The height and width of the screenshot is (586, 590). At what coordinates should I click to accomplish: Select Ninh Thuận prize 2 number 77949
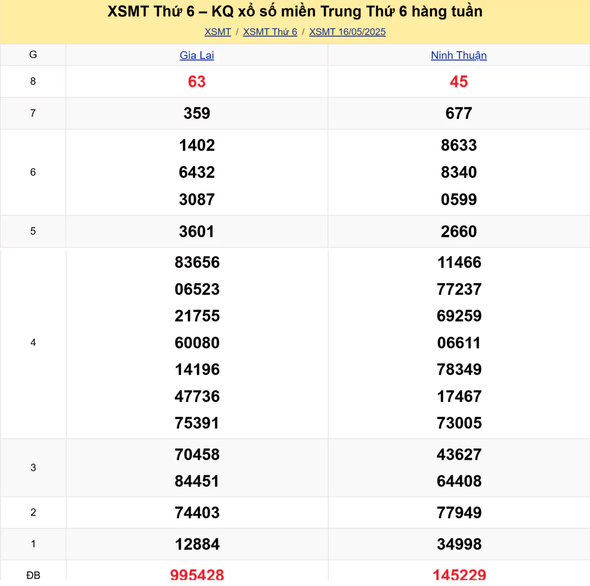[459, 513]
